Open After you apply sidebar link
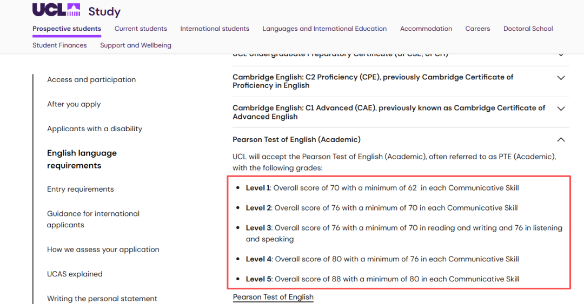 coord(74,104)
